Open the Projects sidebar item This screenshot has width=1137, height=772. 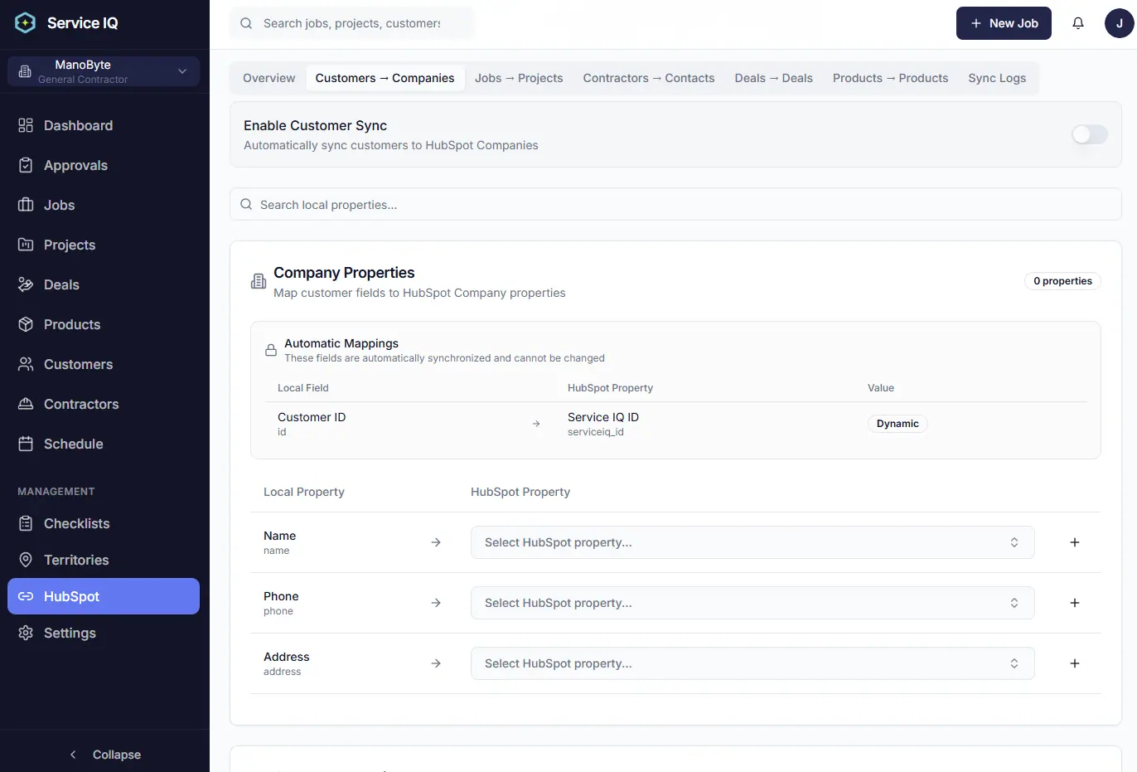tap(104, 245)
